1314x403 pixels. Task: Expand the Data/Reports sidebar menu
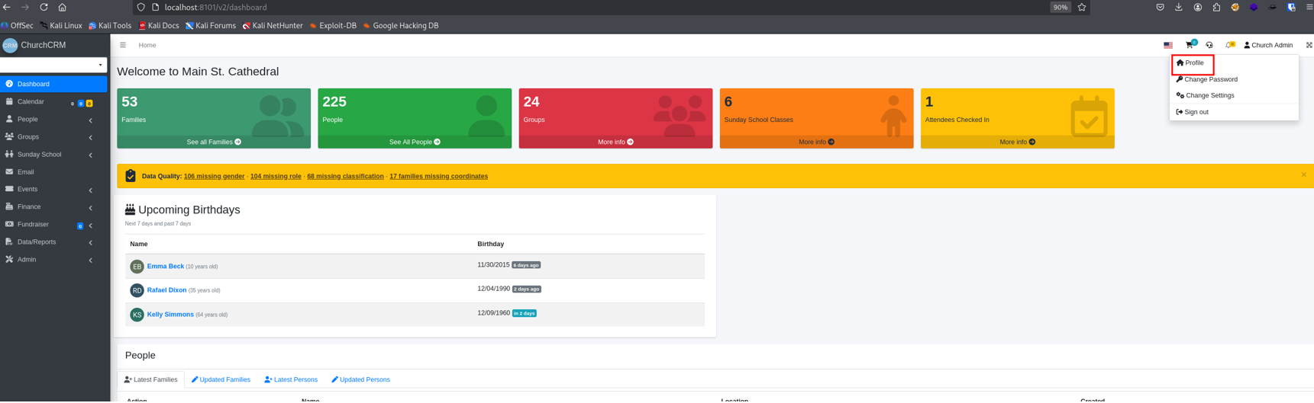pos(53,242)
